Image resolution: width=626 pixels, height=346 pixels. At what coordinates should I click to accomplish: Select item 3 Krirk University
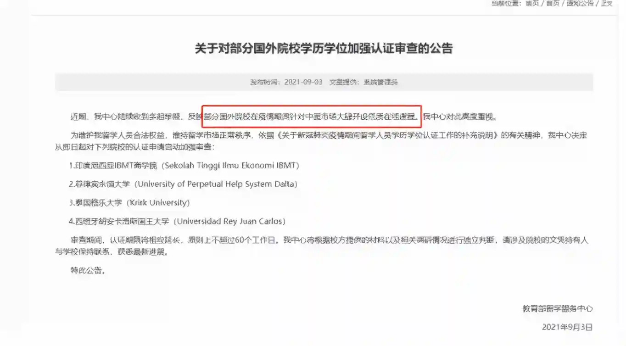coord(129,203)
